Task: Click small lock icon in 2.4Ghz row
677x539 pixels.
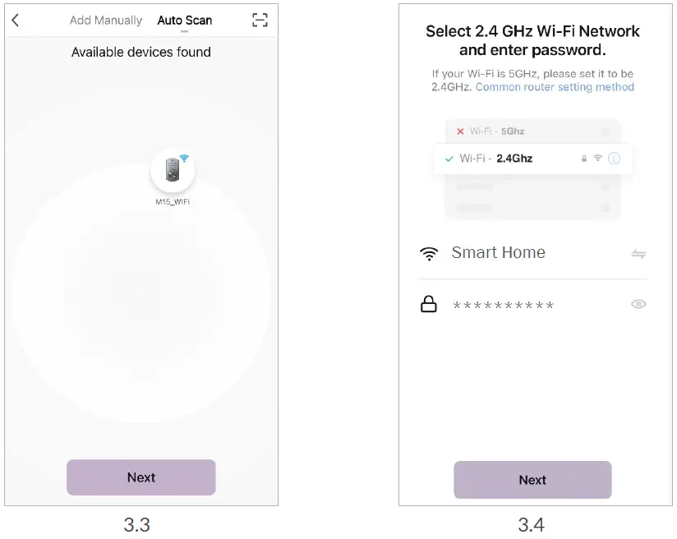Action: 583,159
